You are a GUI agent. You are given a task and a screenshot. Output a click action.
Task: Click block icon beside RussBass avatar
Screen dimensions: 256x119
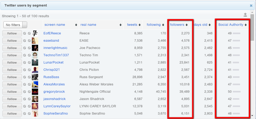point(29,77)
